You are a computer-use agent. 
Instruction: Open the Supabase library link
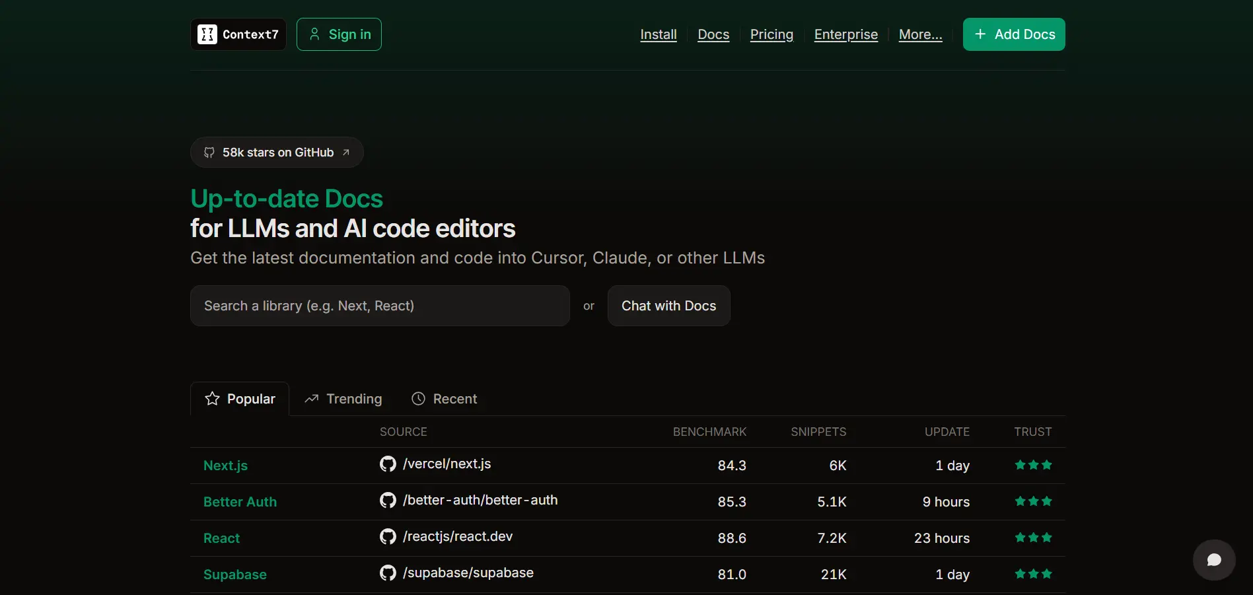pos(235,575)
